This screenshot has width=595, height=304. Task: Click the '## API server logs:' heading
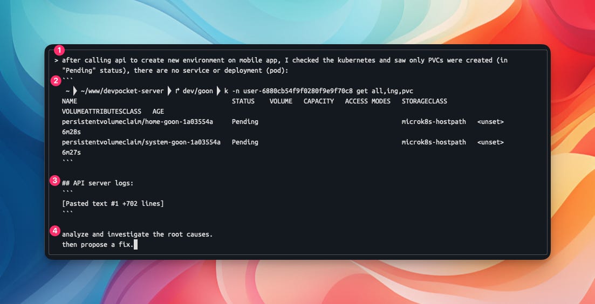pyautogui.click(x=98, y=183)
